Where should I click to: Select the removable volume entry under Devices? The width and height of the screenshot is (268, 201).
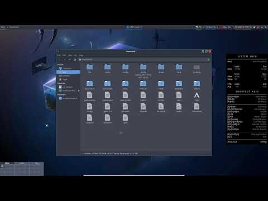point(67,90)
